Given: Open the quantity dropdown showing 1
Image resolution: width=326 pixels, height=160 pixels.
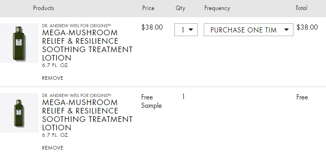Looking at the screenshot, I should (x=186, y=30).
